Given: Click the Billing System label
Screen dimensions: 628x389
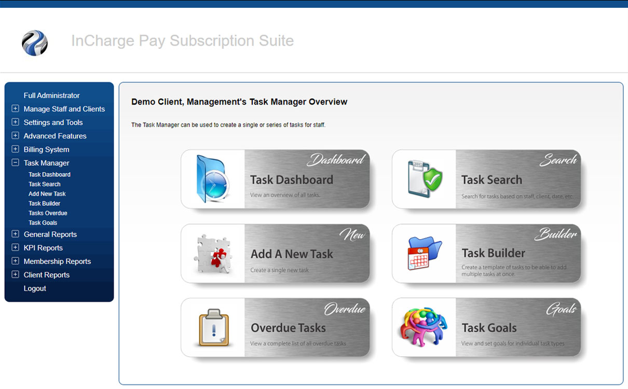Looking at the screenshot, I should 46,149.
